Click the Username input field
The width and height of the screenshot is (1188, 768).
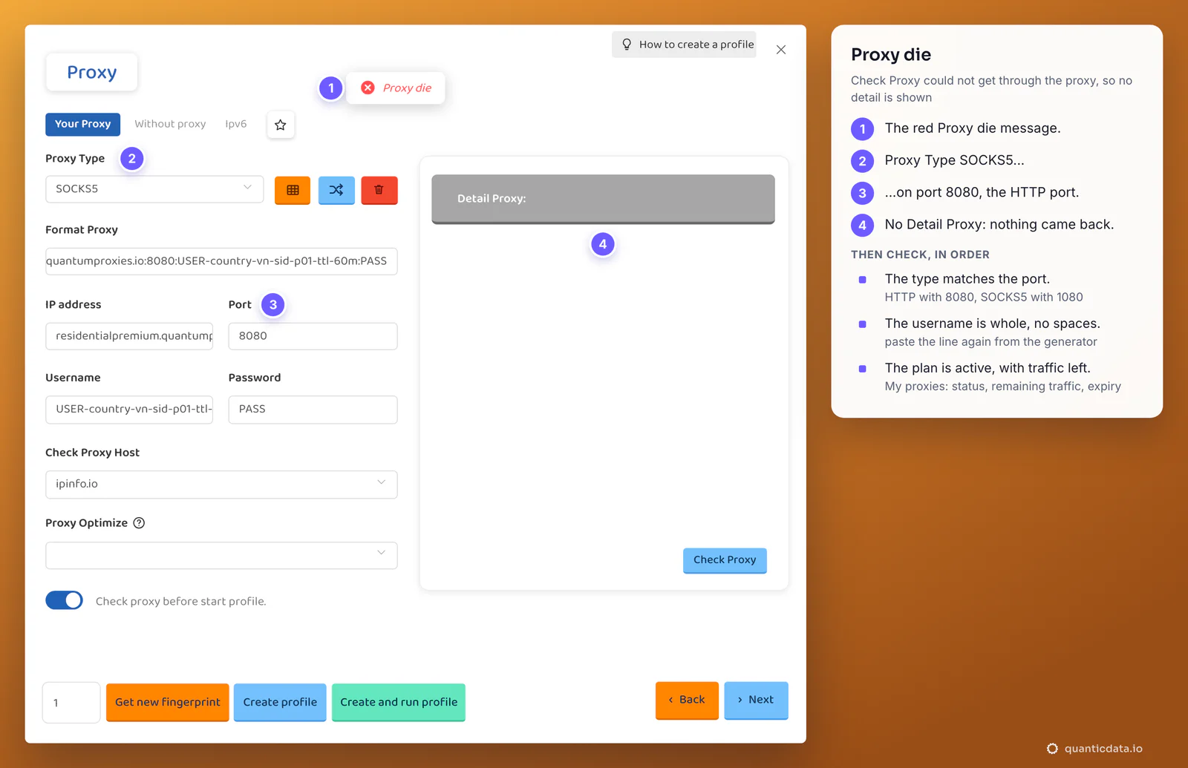point(129,410)
